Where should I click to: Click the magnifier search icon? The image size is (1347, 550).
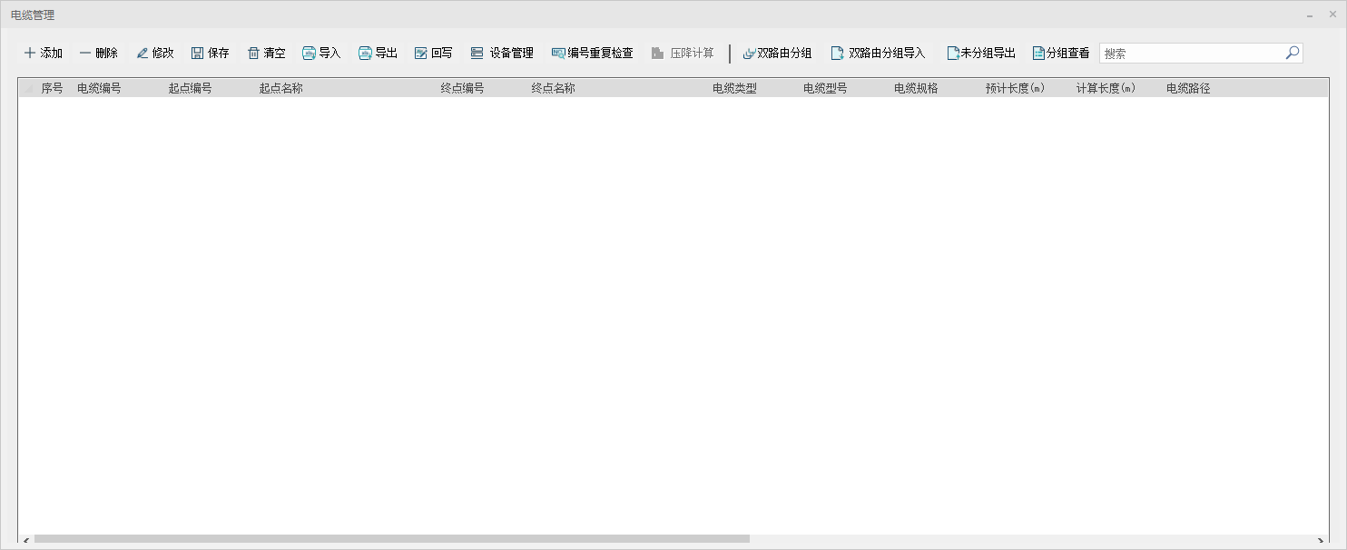(1293, 53)
